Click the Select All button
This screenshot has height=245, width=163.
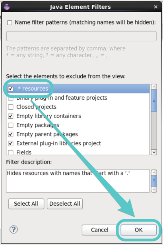pyautogui.click(x=26, y=204)
